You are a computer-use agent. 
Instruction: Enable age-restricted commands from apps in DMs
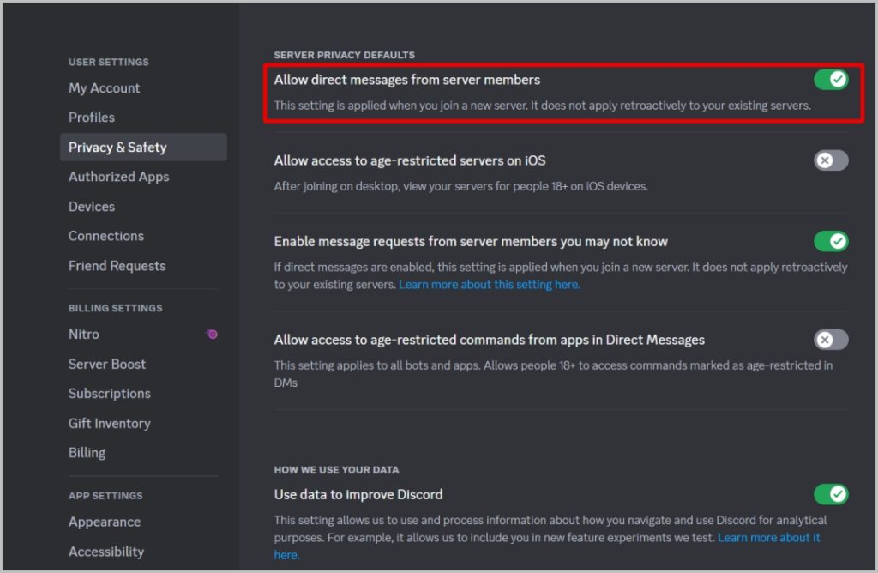[831, 340]
